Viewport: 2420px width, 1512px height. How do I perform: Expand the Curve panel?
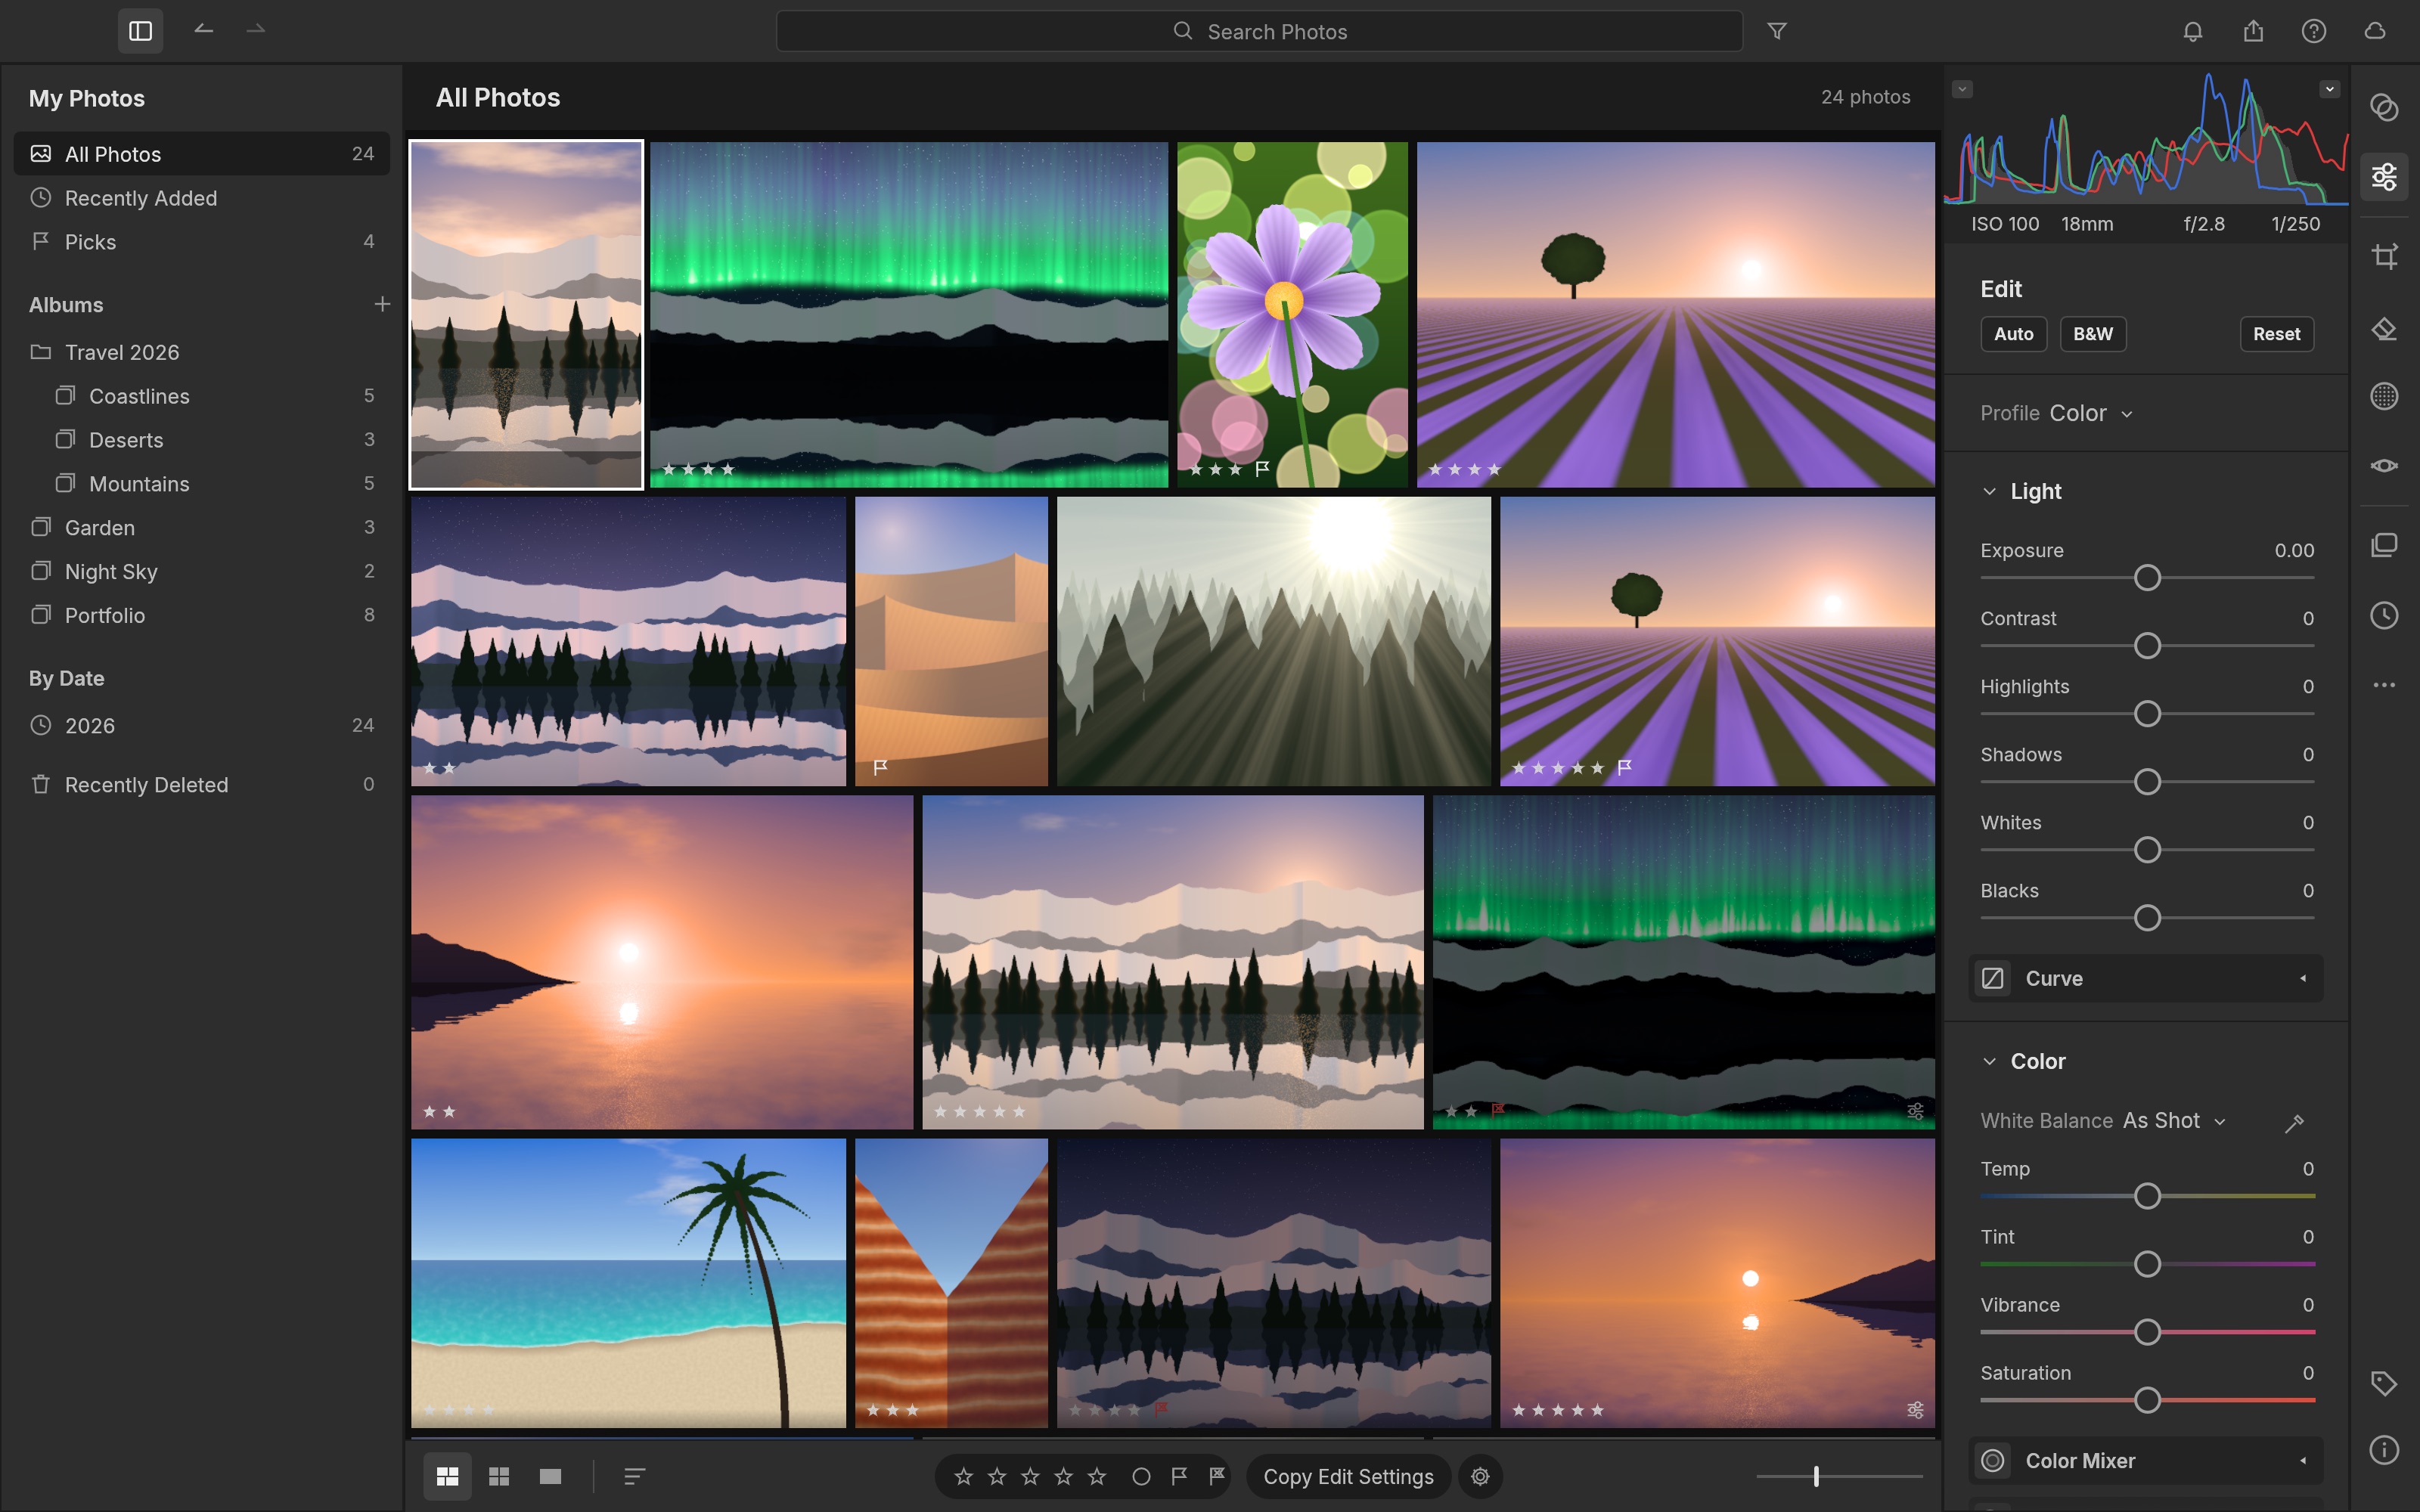click(2146, 978)
